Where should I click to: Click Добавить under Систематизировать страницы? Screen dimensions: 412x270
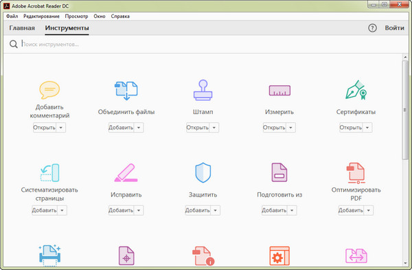click(x=45, y=210)
